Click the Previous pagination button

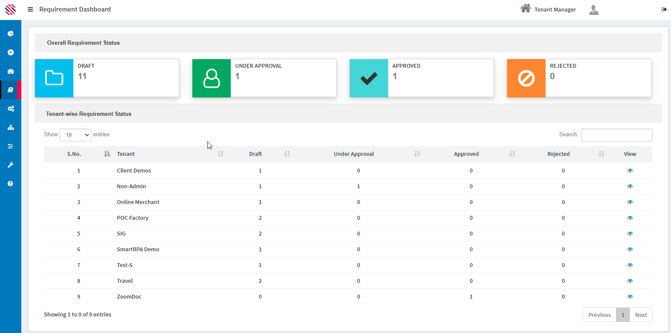click(x=599, y=315)
